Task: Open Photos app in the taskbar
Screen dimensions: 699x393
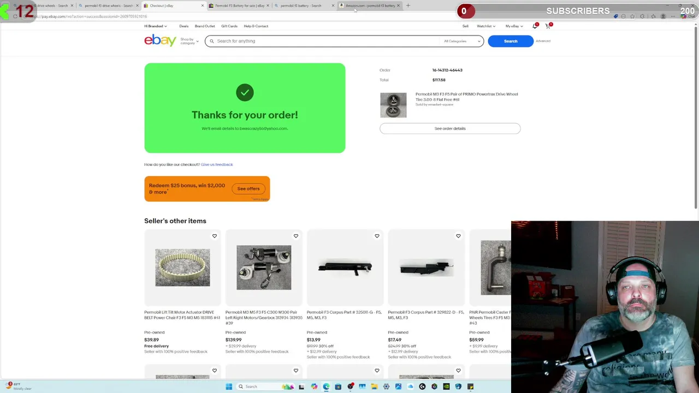Action: tap(398, 386)
